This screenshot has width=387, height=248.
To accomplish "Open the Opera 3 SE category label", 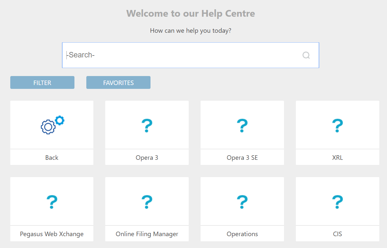I will point(242,158).
